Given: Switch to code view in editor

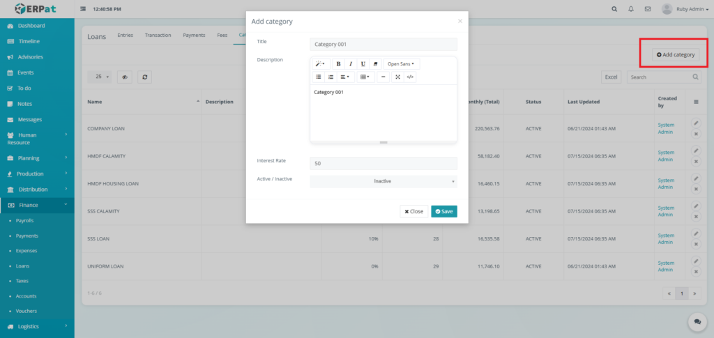Looking at the screenshot, I should click(410, 77).
